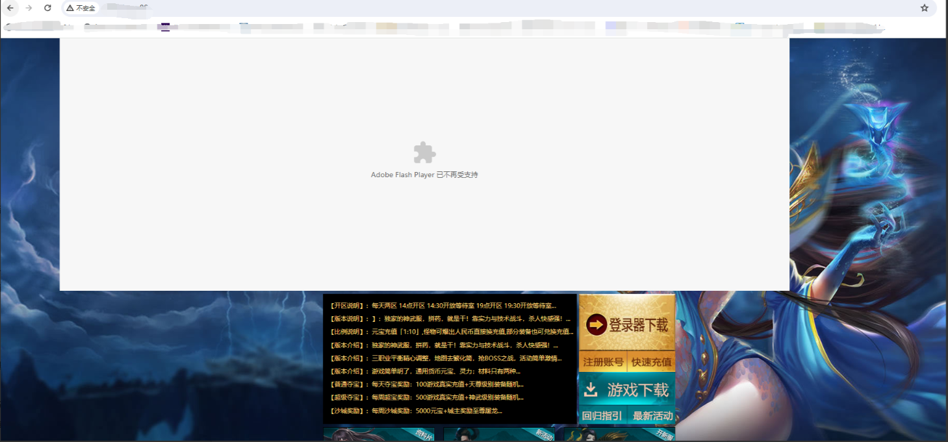
Task: Open the 比例说明 news entry
Action: pyautogui.click(x=452, y=332)
